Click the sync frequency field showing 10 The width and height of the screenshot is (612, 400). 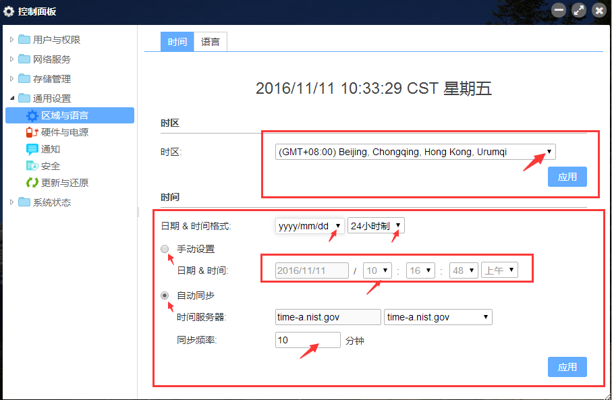(308, 340)
